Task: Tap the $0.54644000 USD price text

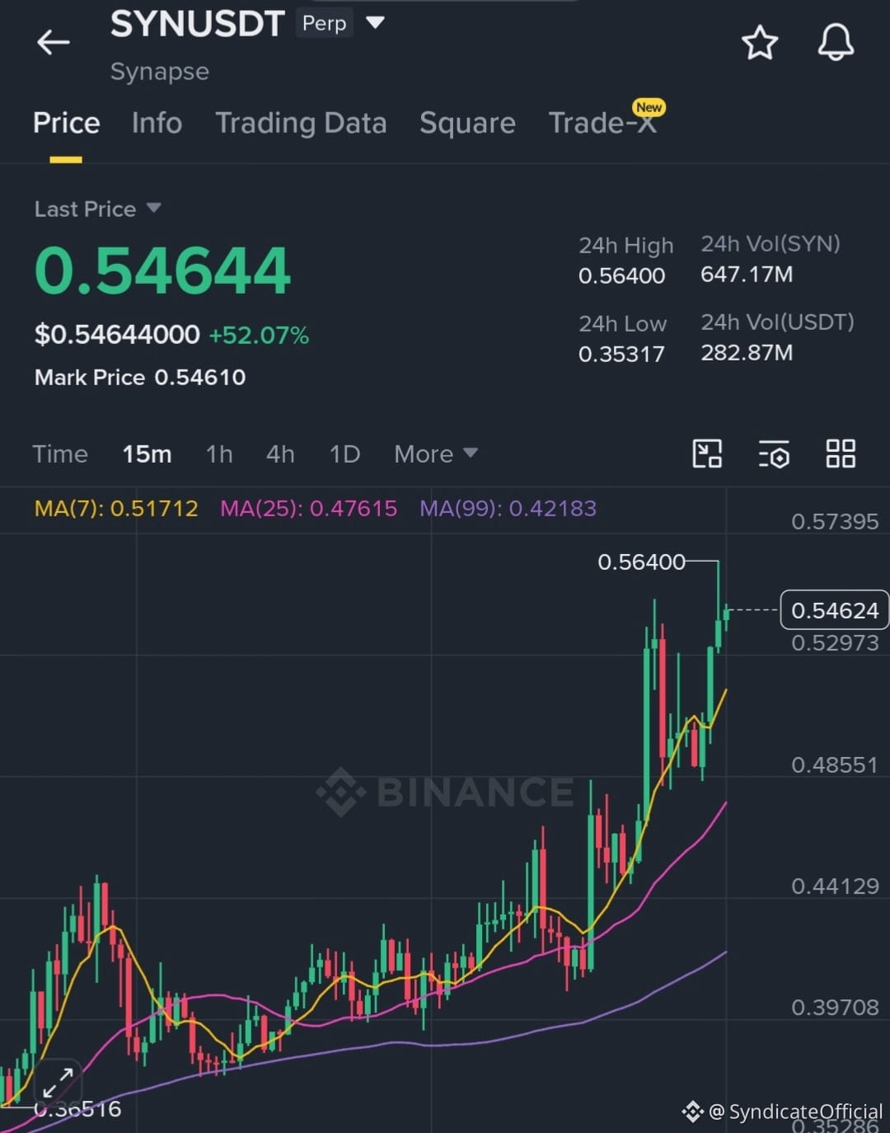Action: pyautogui.click(x=117, y=334)
